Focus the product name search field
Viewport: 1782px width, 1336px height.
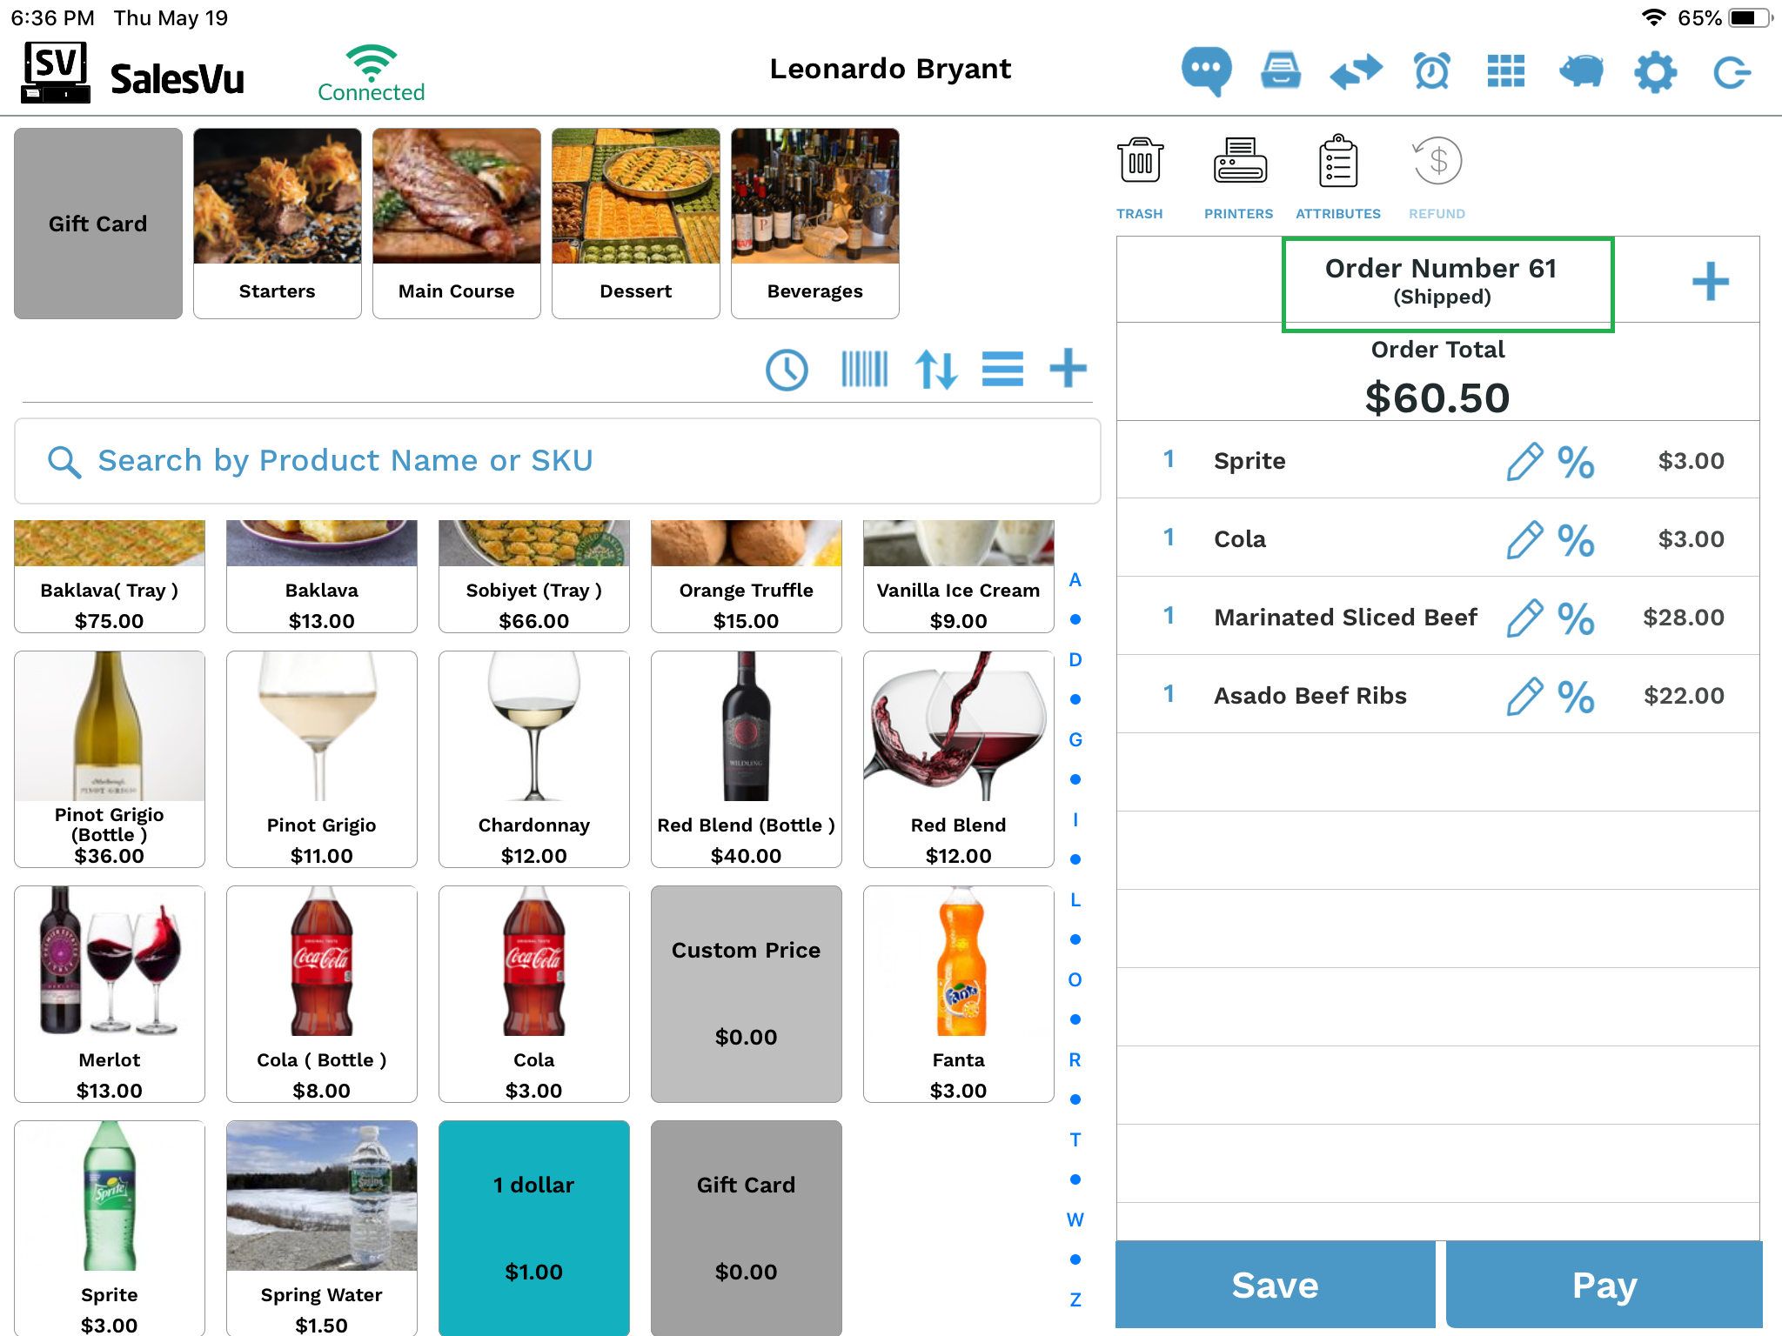[x=558, y=461]
